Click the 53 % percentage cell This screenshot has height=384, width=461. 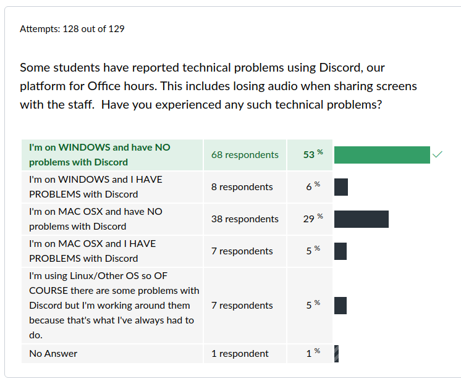point(310,155)
